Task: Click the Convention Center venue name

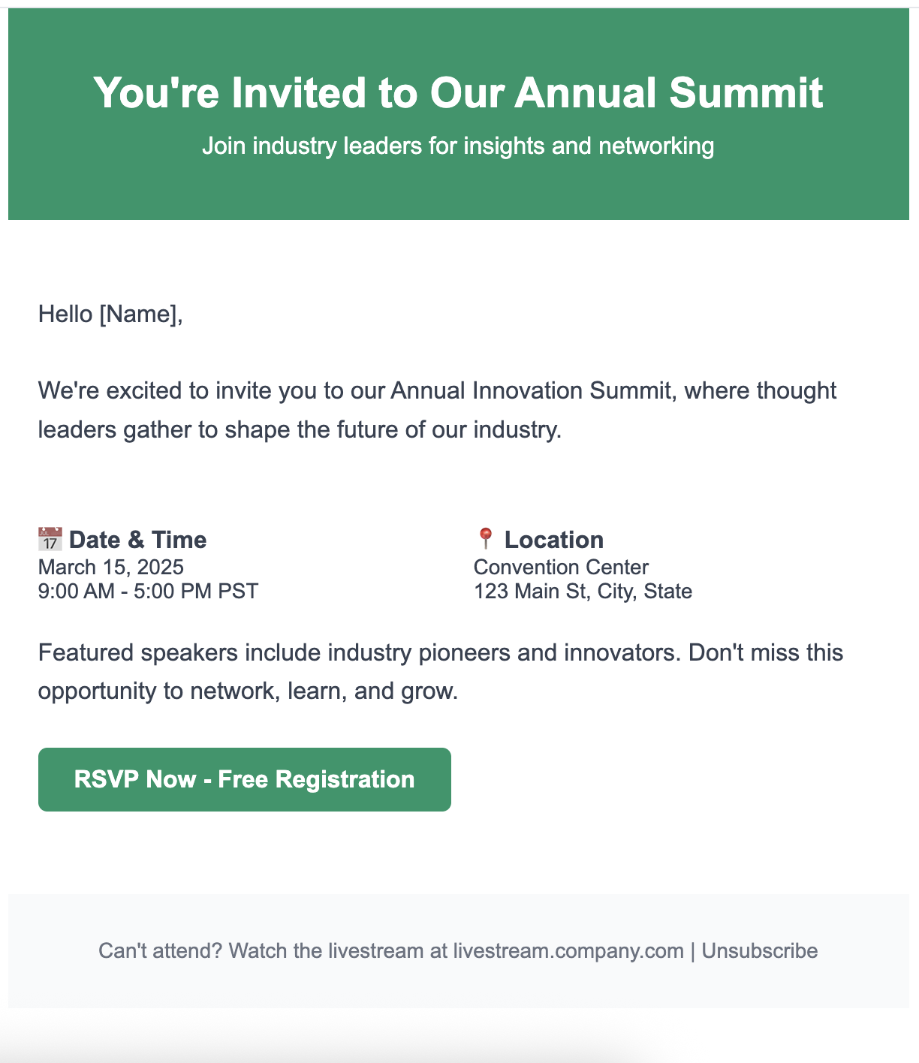Action: pos(561,568)
